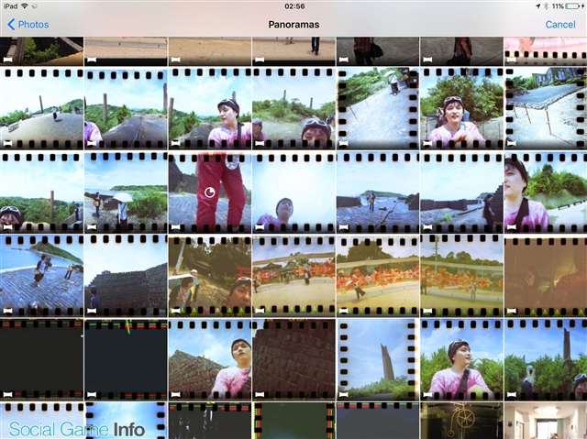Open the distant figure on curved hilltop photo
Viewport: 587px width, 439px height.
pyautogui.click(x=41, y=108)
